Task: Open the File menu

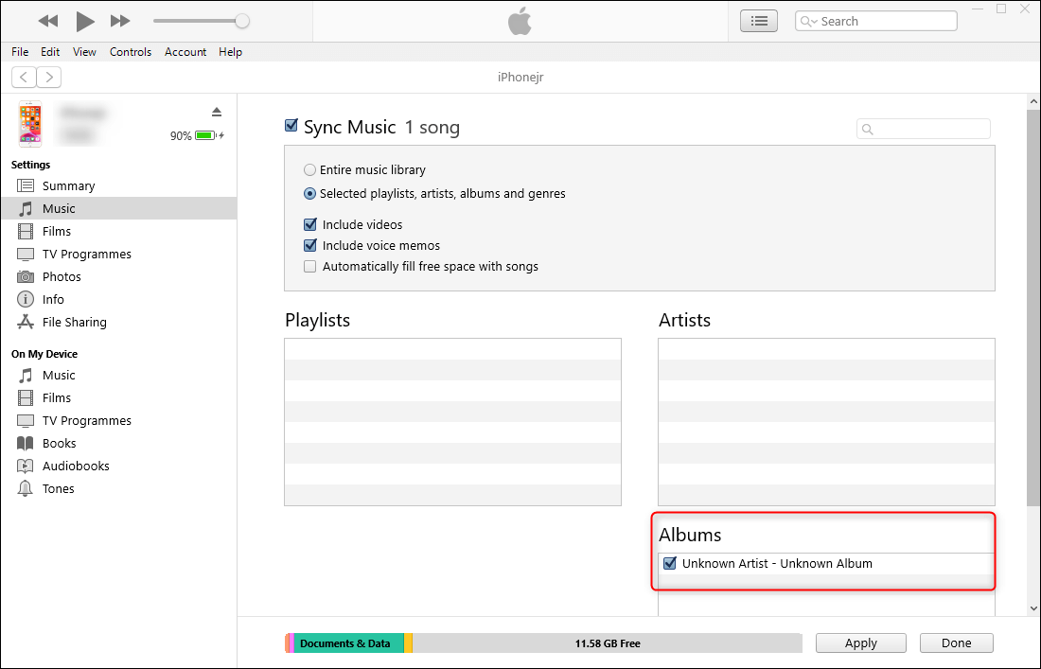Action: coord(20,52)
